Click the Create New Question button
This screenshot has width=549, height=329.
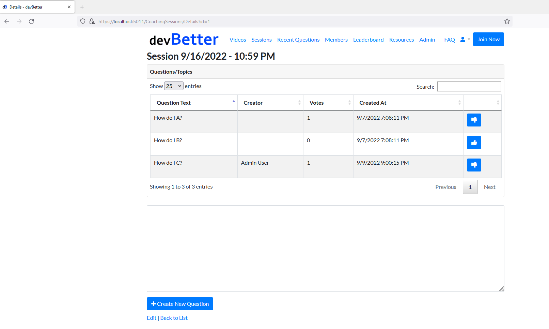click(180, 304)
